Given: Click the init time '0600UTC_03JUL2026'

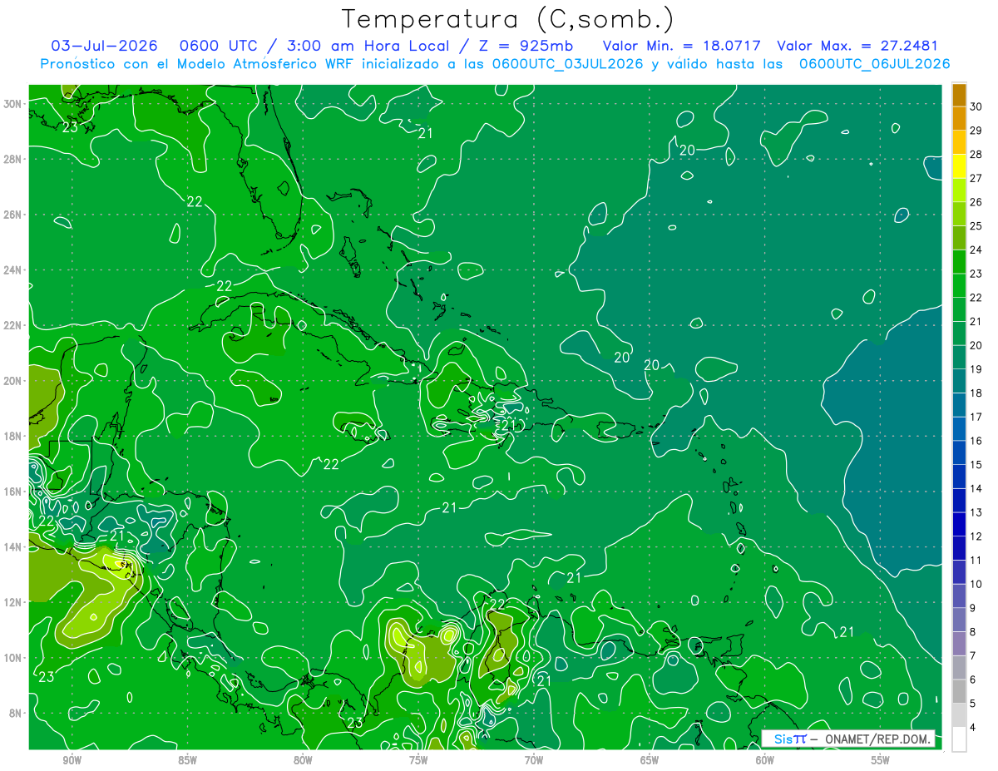Looking at the screenshot, I should pyautogui.click(x=568, y=64).
